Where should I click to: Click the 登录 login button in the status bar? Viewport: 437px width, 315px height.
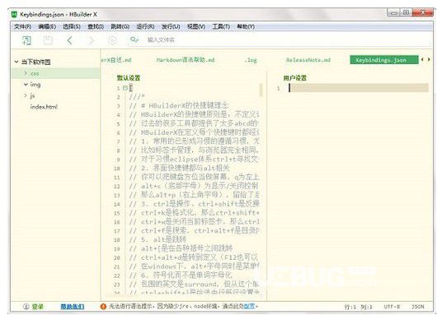(37, 307)
